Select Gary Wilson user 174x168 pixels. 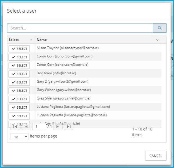pyautogui.click(x=19, y=91)
